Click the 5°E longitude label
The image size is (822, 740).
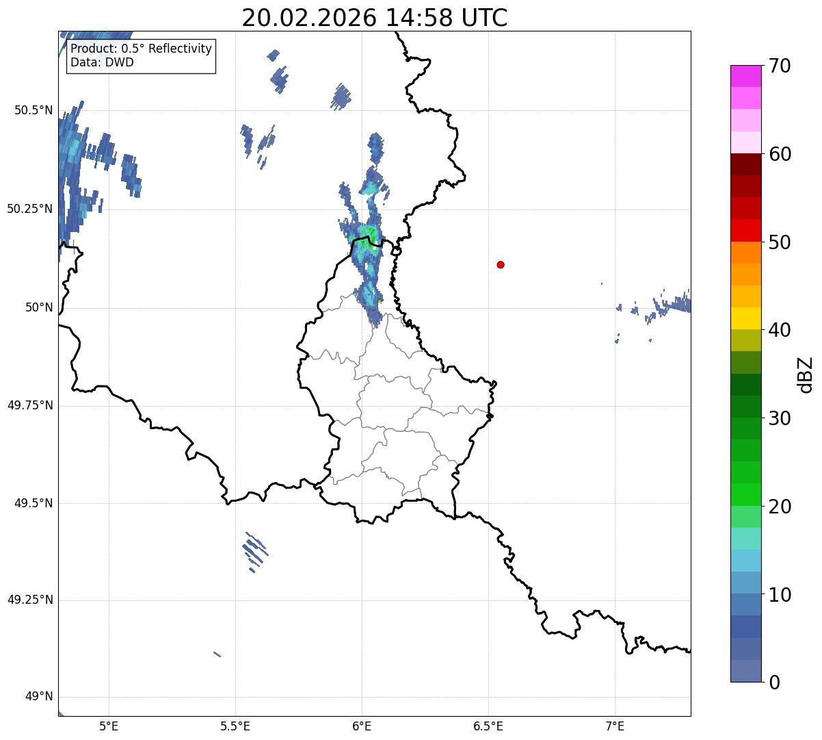(x=109, y=726)
